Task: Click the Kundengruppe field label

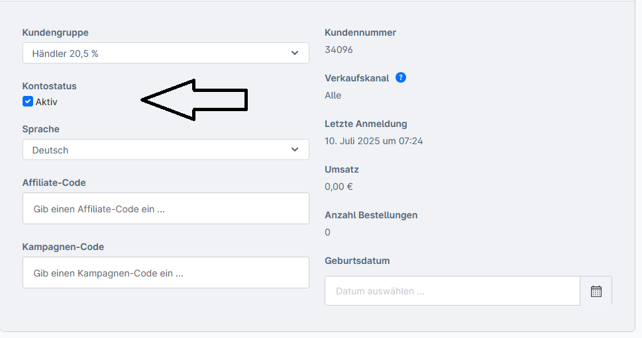Action: [x=56, y=32]
